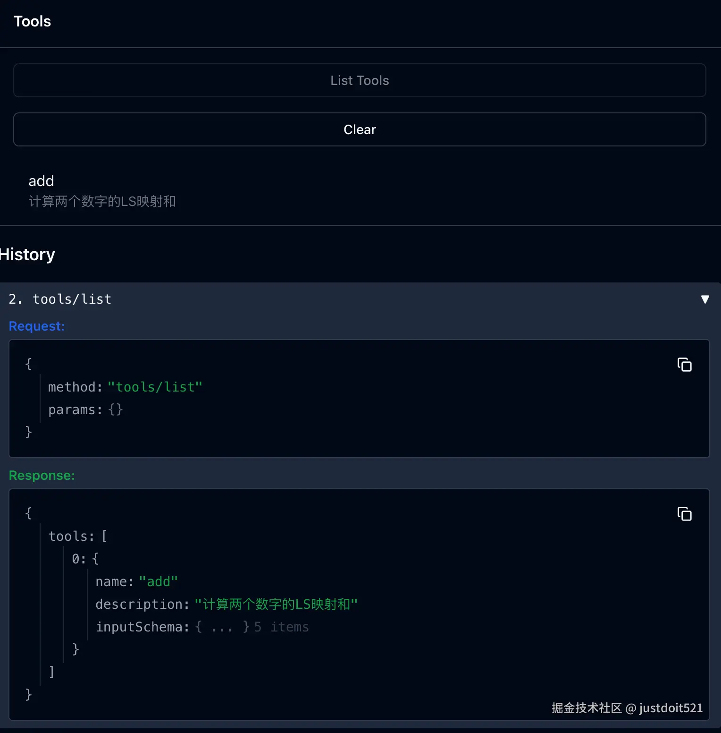Viewport: 721px width, 733px height.
Task: Copy the request JSON to clipboard
Action: coord(684,365)
